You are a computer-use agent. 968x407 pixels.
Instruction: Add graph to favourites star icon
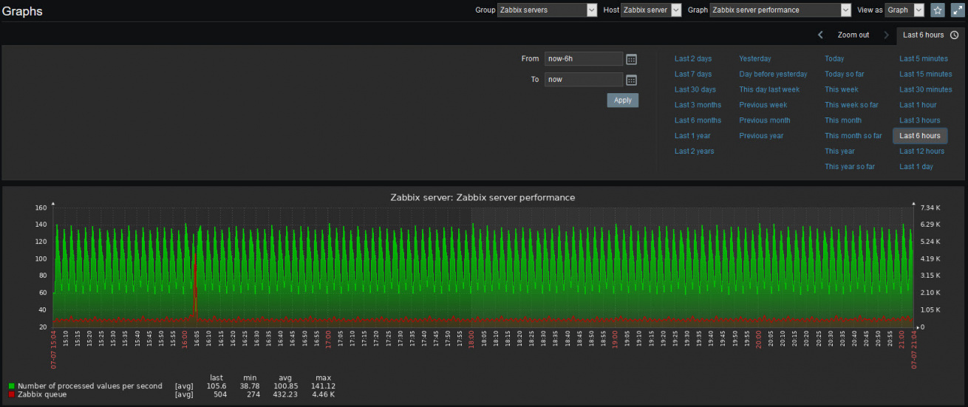pyautogui.click(x=938, y=10)
